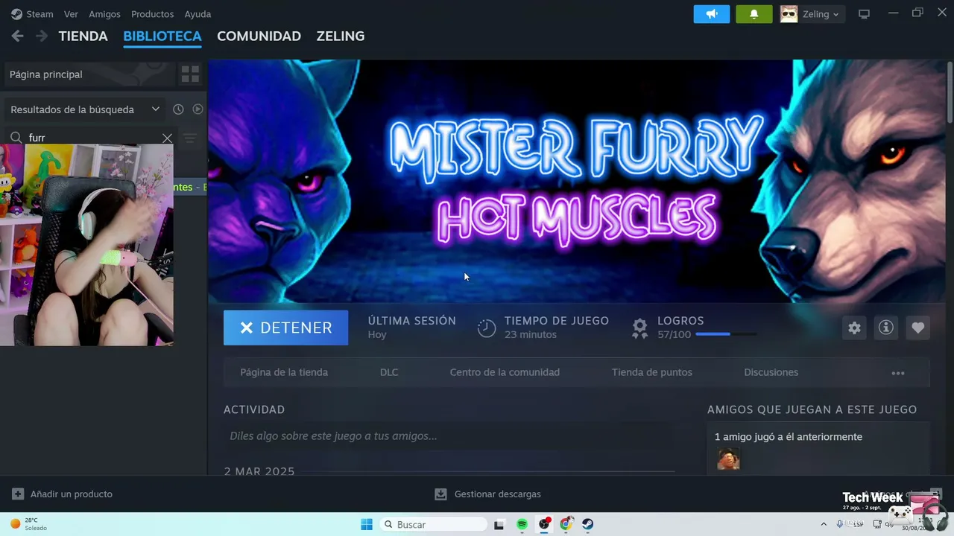Switch to the BIBLIOTECA tab
The height and width of the screenshot is (536, 954).
pyautogui.click(x=162, y=36)
